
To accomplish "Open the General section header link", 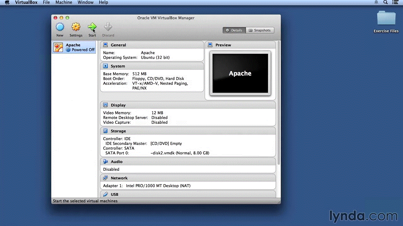I will coord(118,45).
